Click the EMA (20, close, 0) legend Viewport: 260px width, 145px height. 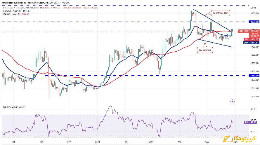pyautogui.click(x=17, y=11)
